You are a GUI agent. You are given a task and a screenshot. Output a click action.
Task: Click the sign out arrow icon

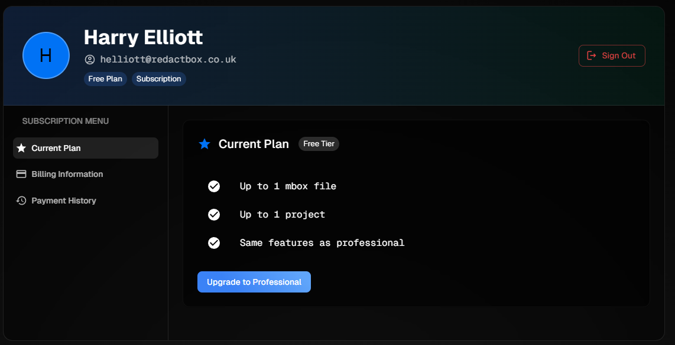click(592, 55)
